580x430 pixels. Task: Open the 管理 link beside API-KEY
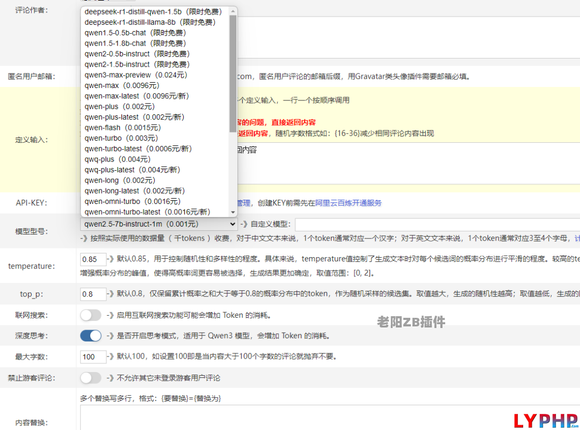pyautogui.click(x=244, y=203)
